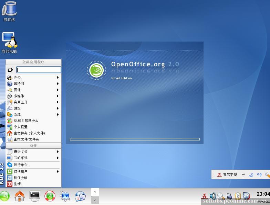Open the 因特网 (Internet) submenu

[33, 84]
